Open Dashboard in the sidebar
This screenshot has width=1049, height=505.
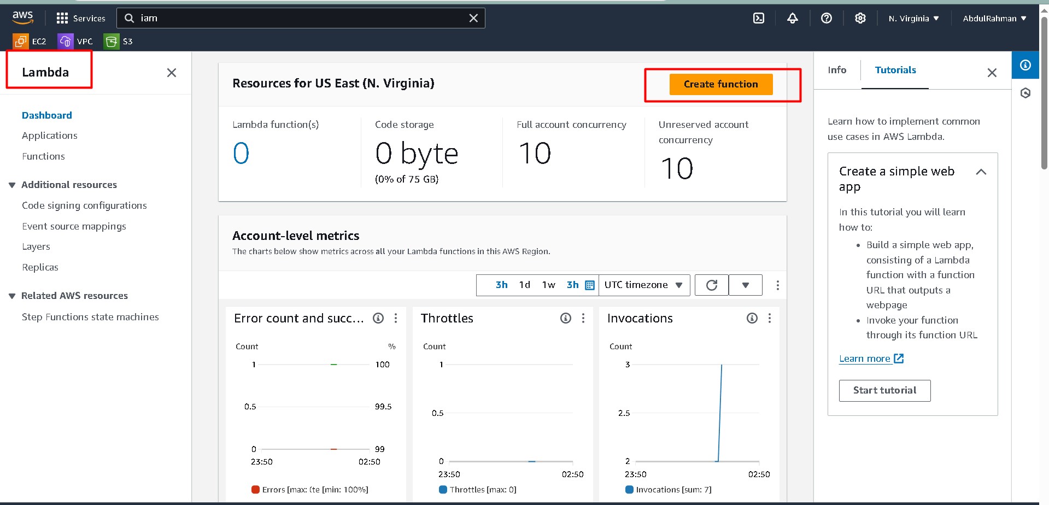[x=47, y=115]
